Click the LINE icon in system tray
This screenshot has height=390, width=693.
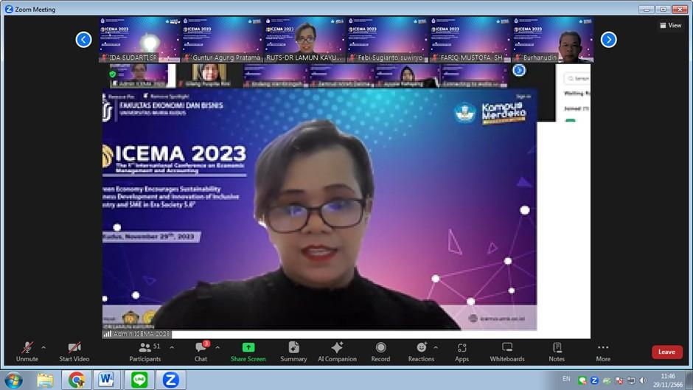pos(582,380)
